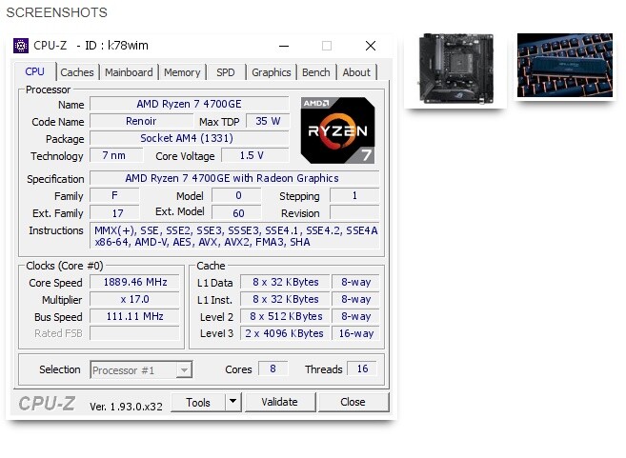
Task: Select the SPD tab
Action: 226,72
